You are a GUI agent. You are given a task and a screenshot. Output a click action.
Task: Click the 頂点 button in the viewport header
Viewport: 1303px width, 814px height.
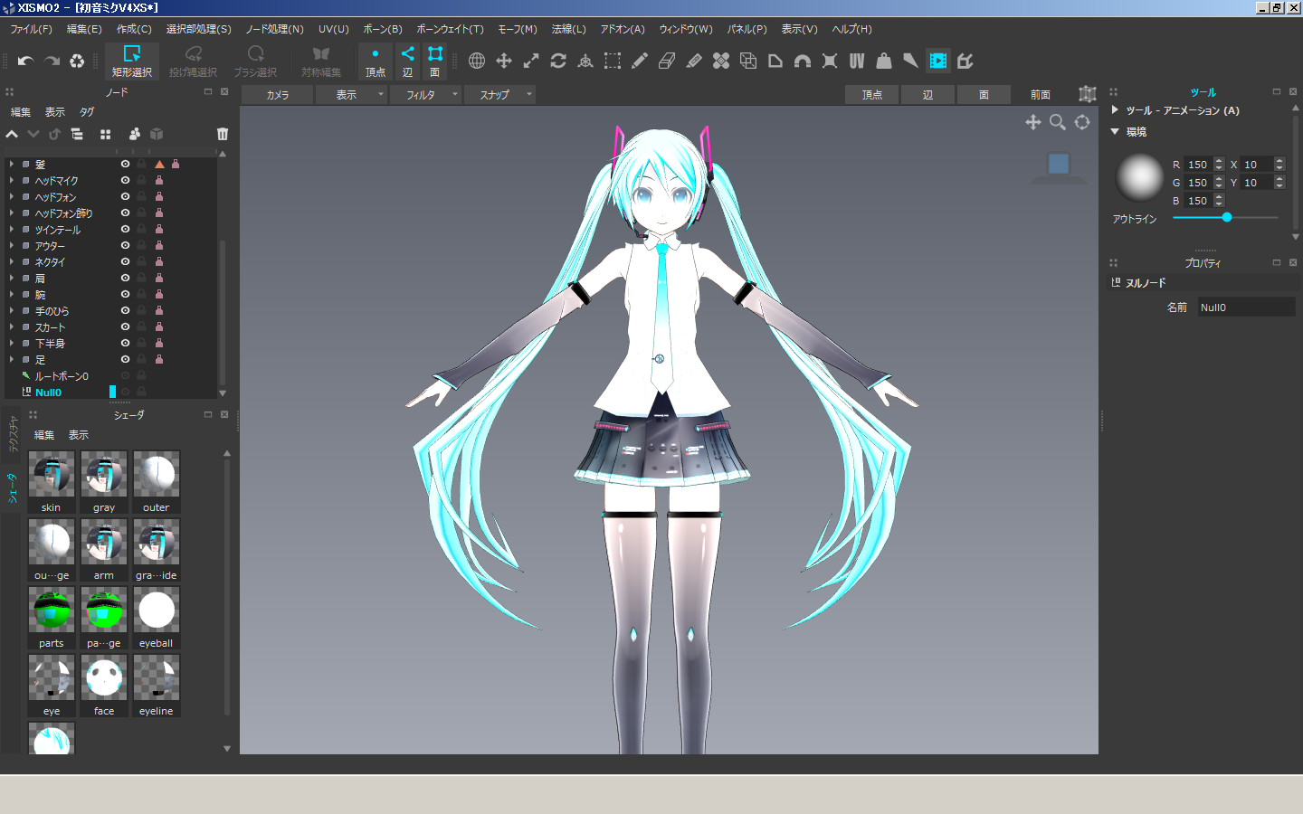pyautogui.click(x=872, y=94)
